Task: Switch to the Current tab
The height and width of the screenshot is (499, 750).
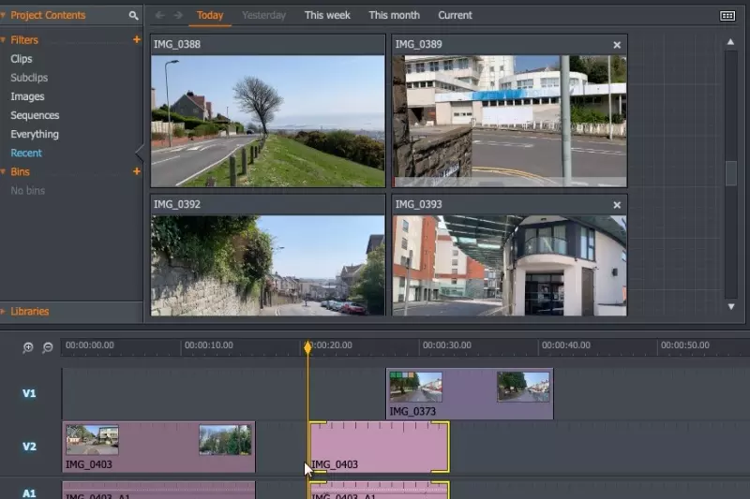Action: [x=455, y=15]
